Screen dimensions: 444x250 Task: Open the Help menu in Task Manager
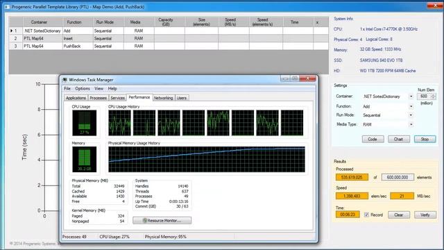pos(112,89)
